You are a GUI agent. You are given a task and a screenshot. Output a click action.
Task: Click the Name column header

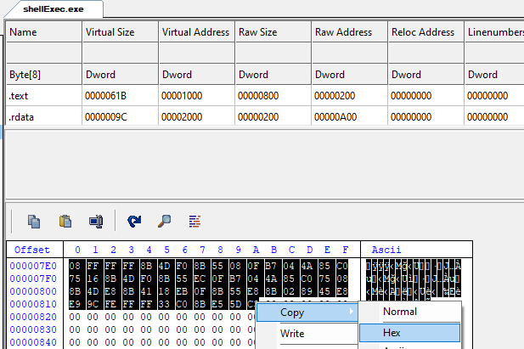click(44, 32)
